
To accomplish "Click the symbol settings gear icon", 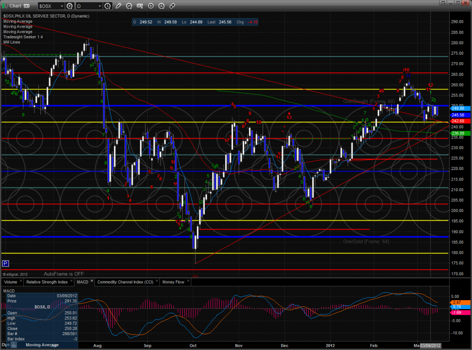I will coord(69,6).
